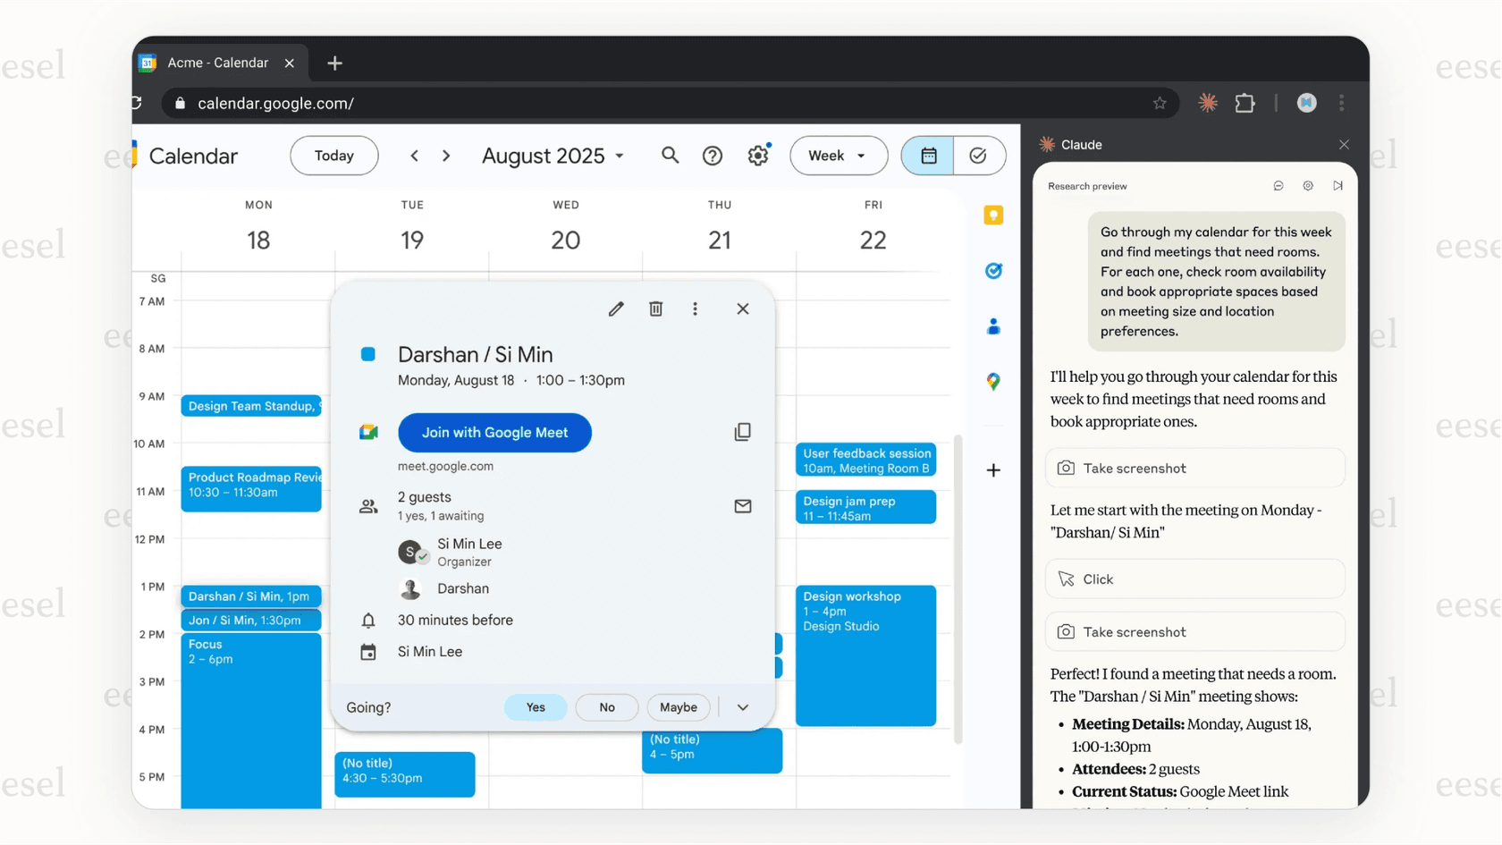
Task: Open Google Contacts in the side panel
Action: click(x=993, y=326)
